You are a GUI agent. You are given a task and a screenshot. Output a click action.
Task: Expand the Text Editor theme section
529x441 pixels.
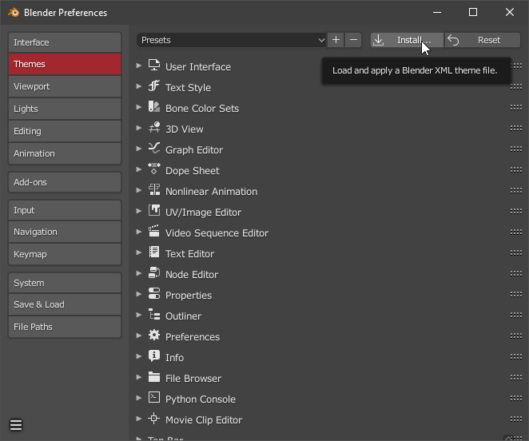[x=139, y=253]
